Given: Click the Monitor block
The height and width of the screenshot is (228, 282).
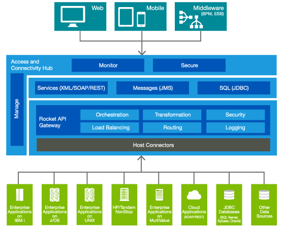Looking at the screenshot, I should click(x=108, y=65).
